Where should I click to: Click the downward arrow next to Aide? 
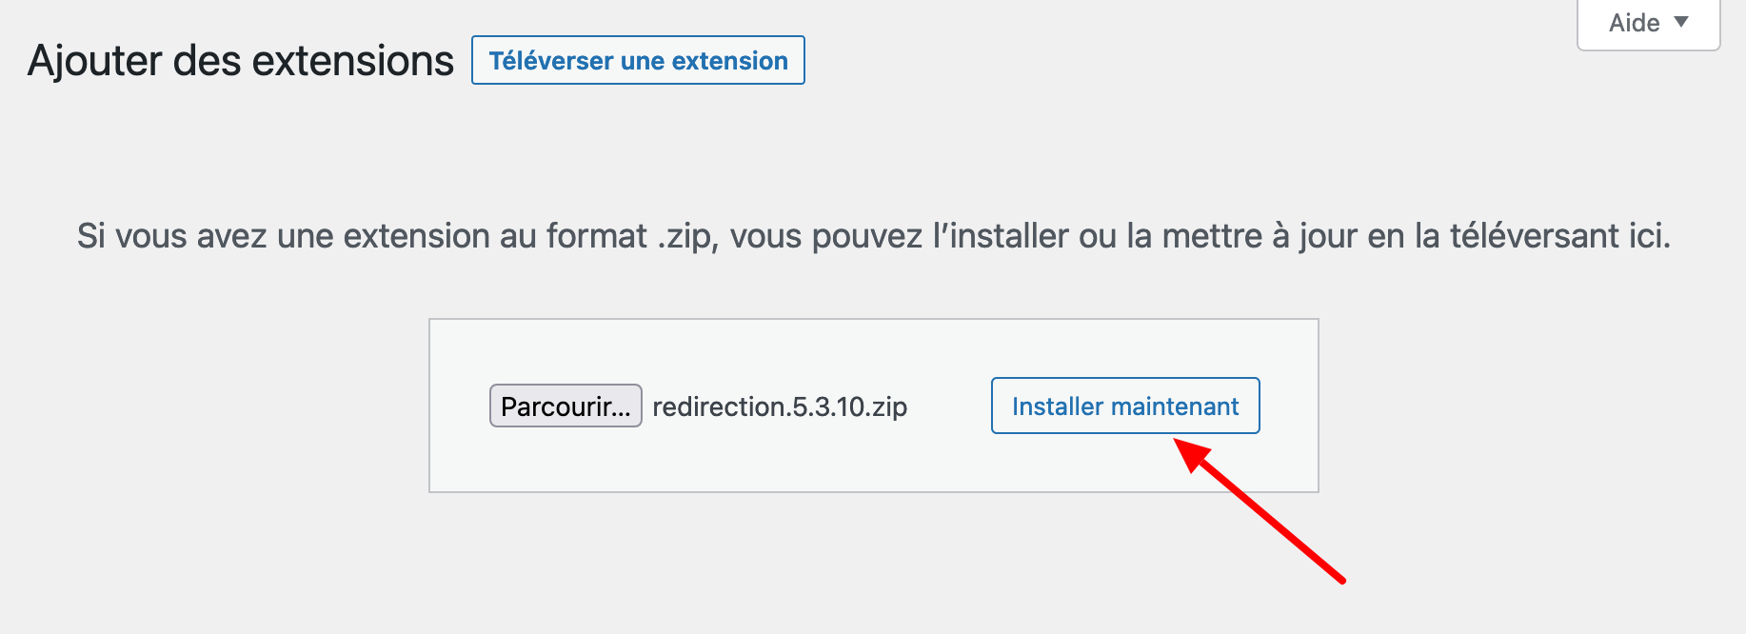click(1681, 21)
